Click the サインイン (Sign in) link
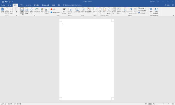175x105 pixels. tap(152, 1)
